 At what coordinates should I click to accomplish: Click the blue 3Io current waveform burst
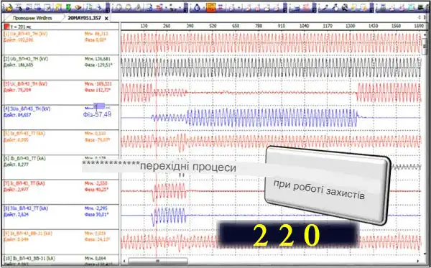[169, 216]
